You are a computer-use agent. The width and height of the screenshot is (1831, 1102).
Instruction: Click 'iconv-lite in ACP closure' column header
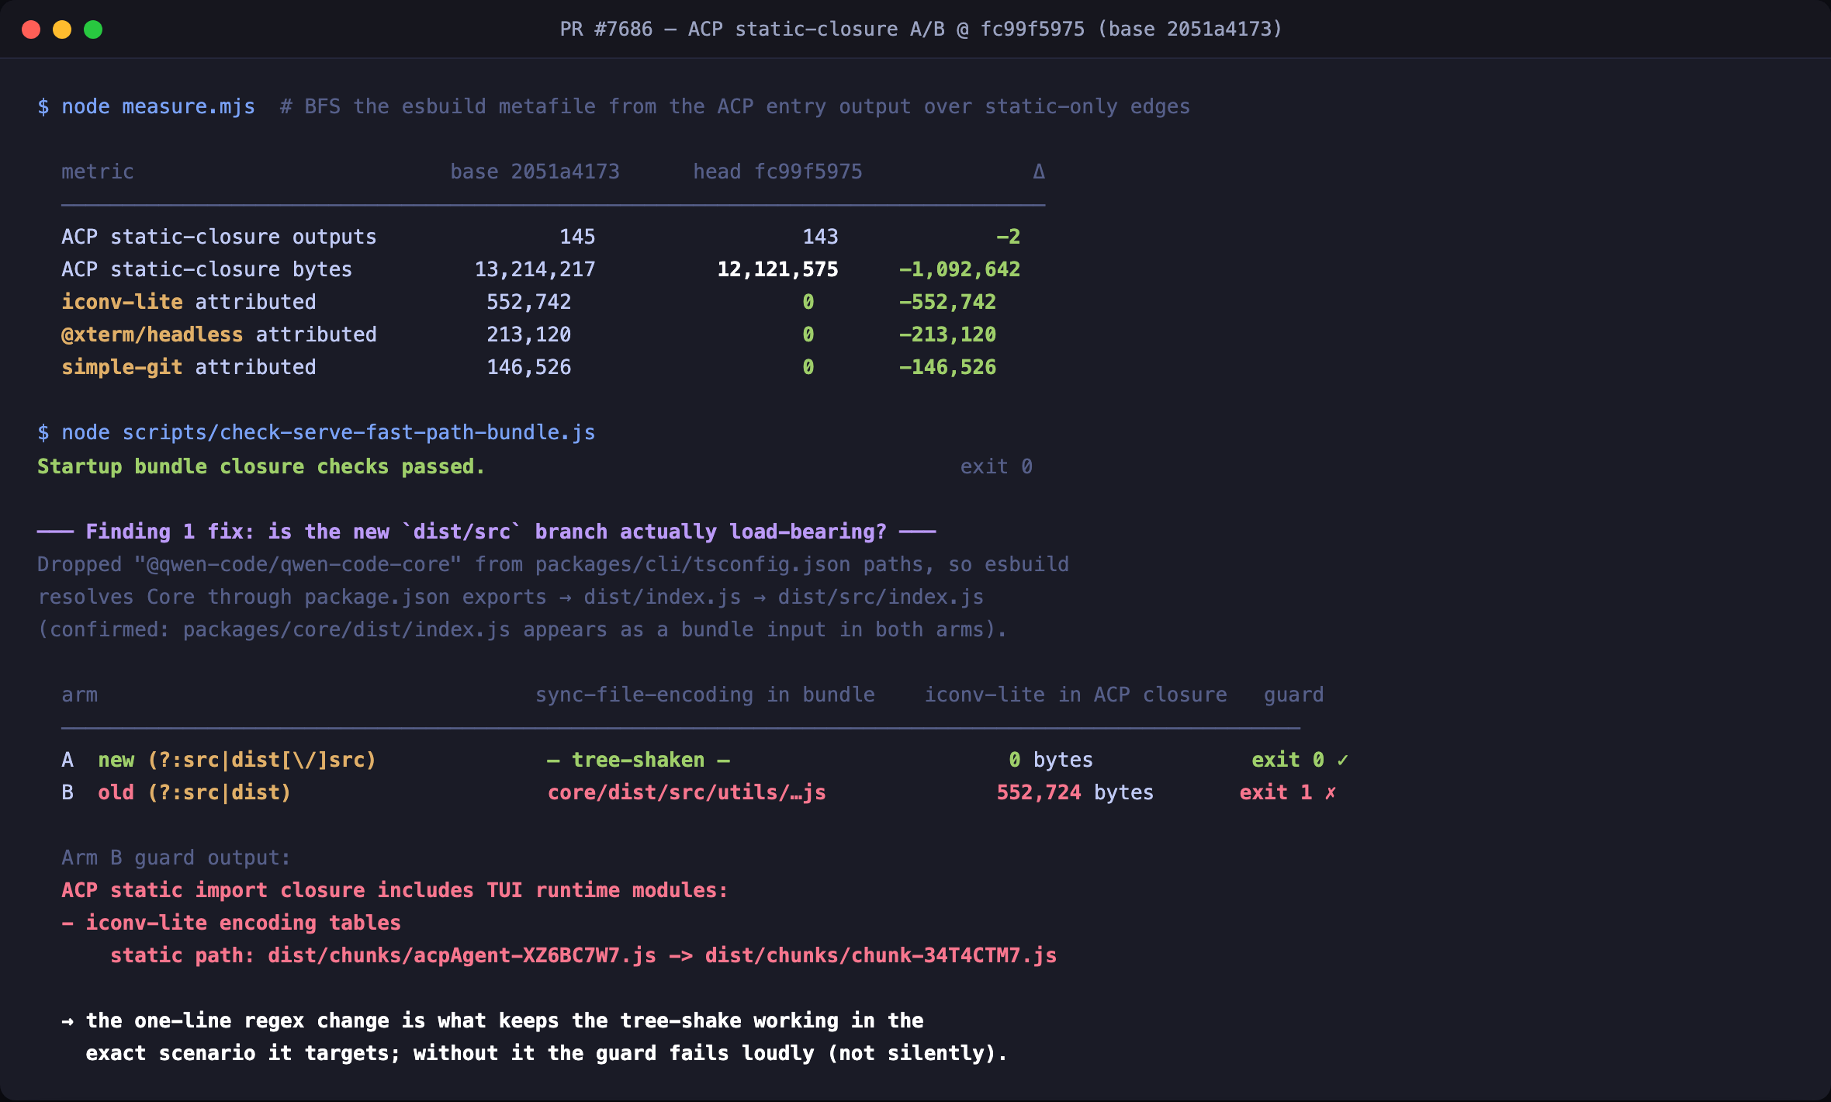[x=1075, y=695]
